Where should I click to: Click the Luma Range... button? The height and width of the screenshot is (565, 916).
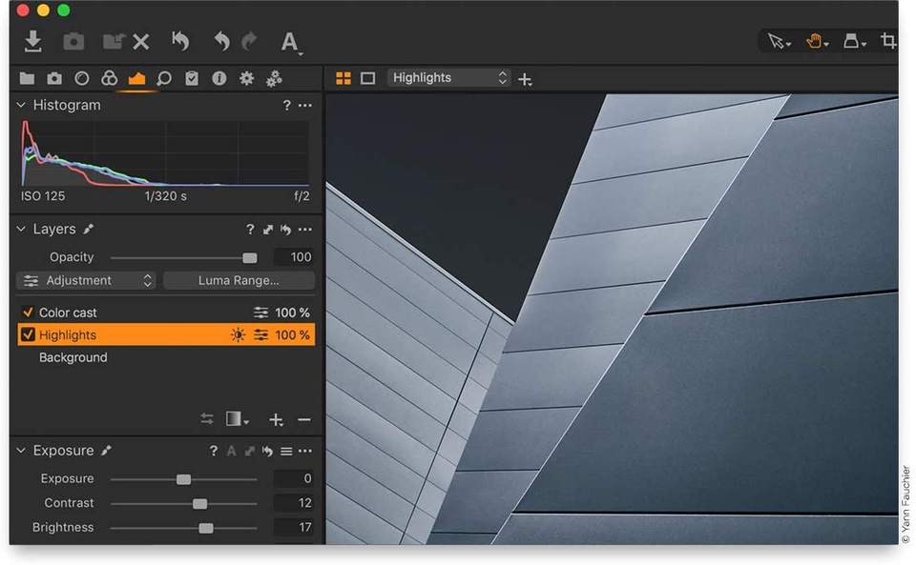coord(239,280)
